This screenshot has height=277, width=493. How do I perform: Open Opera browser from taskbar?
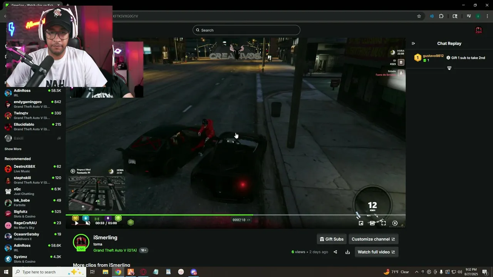point(143,272)
